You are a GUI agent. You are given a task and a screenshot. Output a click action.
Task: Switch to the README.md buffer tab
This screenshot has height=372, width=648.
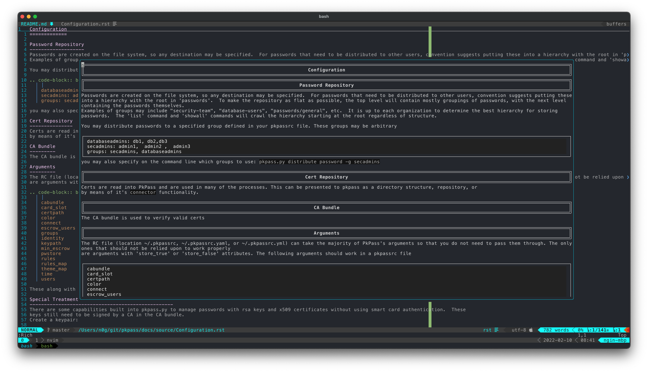point(34,24)
